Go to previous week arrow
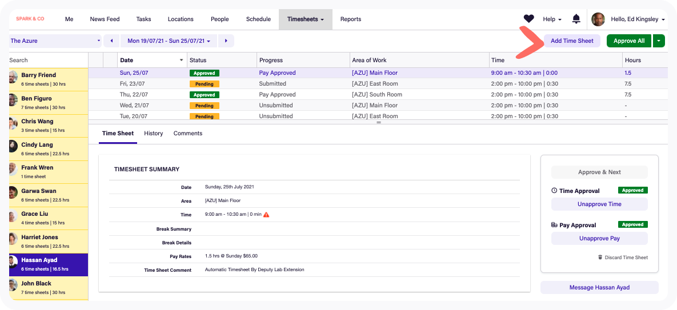Viewport: 677px width, 310px height. (x=111, y=41)
